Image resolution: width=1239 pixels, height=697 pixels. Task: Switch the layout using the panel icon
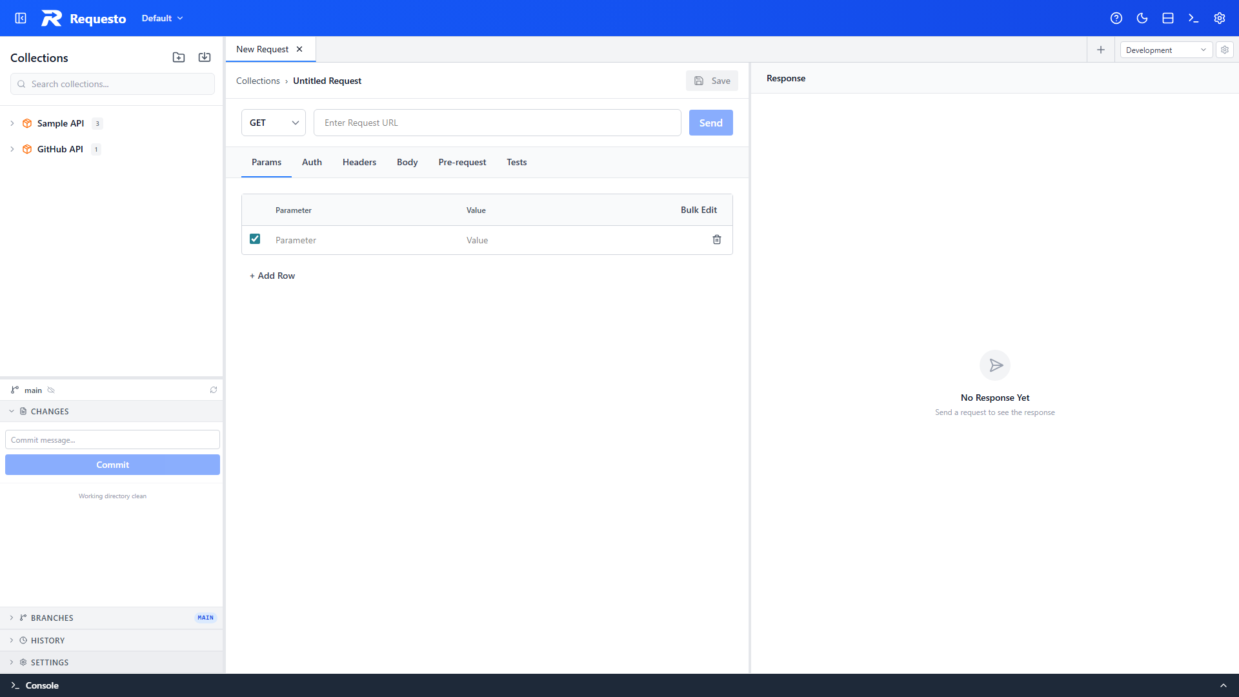pos(1168,18)
